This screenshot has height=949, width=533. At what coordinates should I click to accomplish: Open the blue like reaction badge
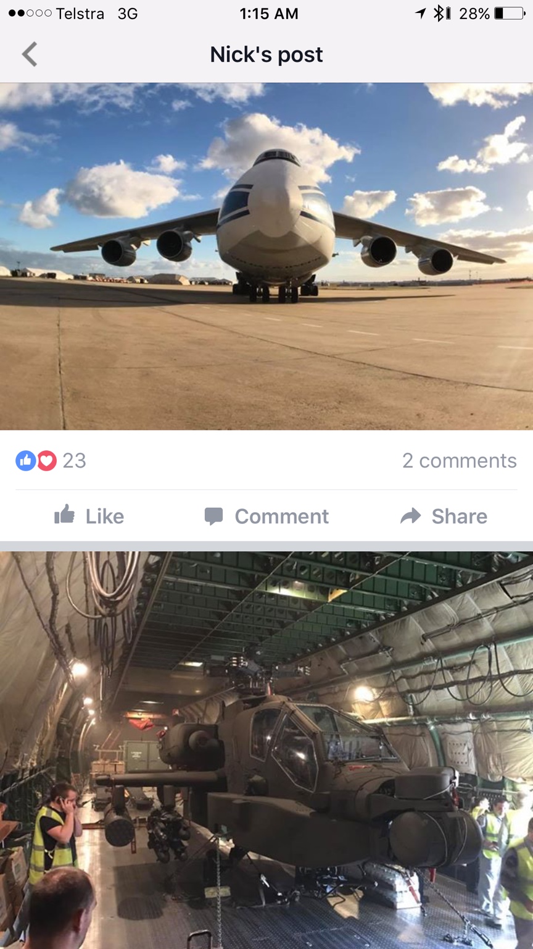[26, 460]
